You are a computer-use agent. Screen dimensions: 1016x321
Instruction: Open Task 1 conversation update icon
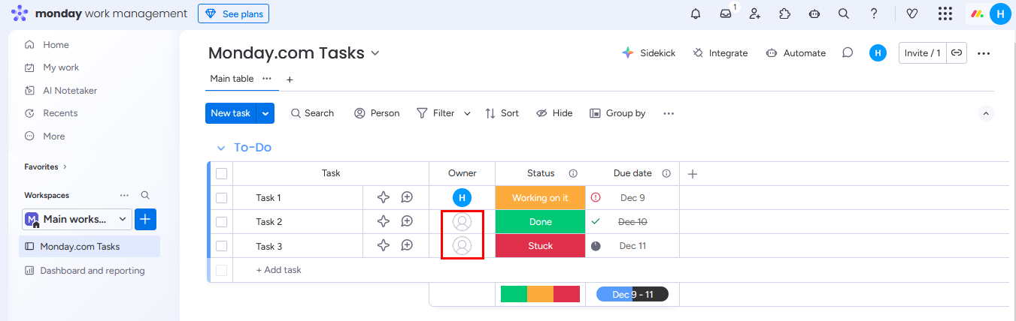[x=407, y=197]
